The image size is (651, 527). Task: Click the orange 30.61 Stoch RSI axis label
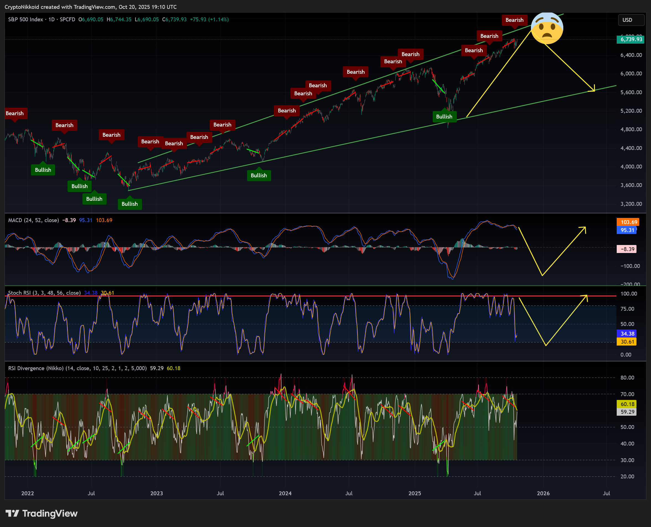(627, 342)
